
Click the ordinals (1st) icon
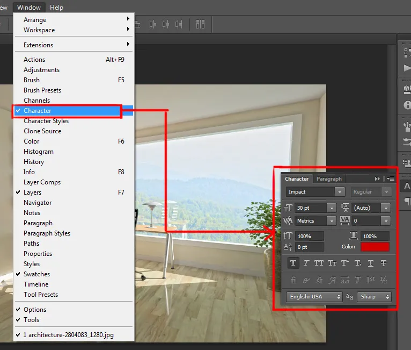point(371,280)
